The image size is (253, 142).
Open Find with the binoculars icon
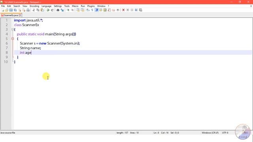(x=58, y=10)
